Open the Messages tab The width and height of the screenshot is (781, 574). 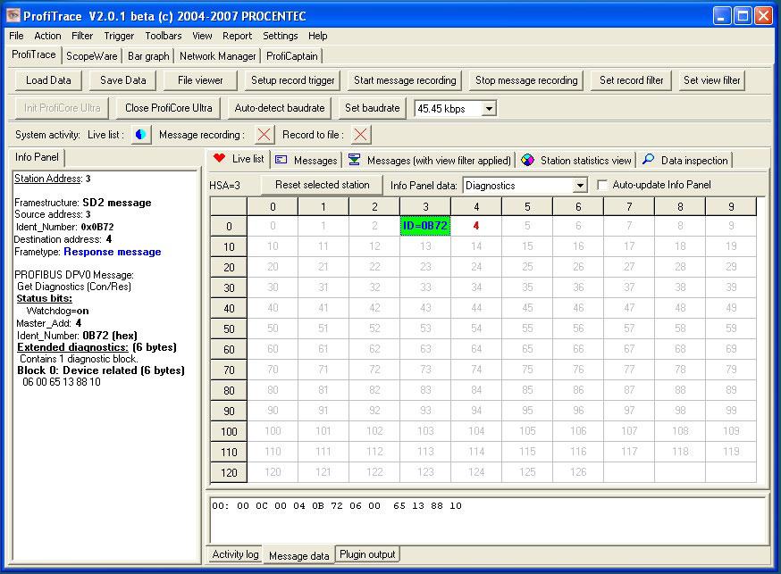click(307, 160)
